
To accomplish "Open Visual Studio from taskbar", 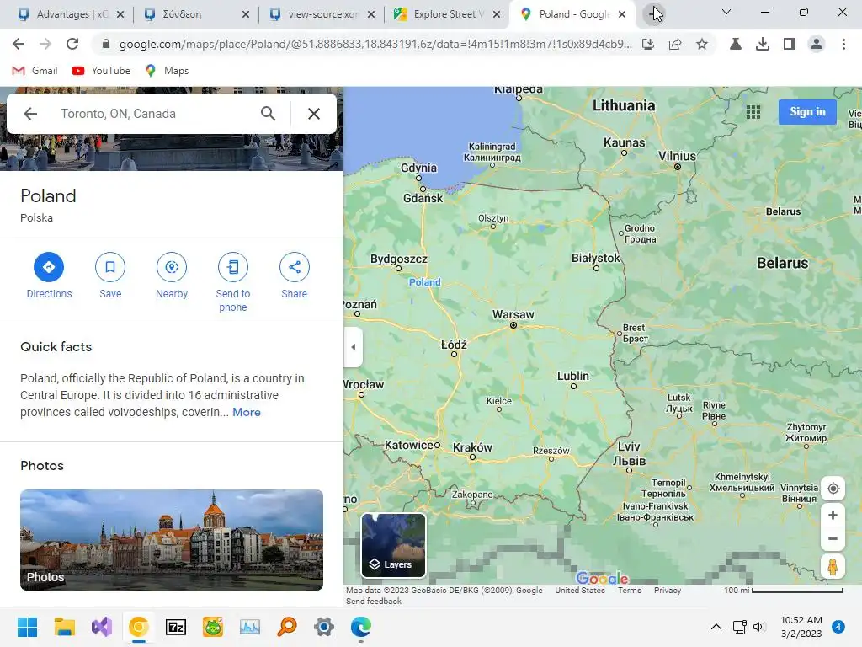I will [102, 627].
